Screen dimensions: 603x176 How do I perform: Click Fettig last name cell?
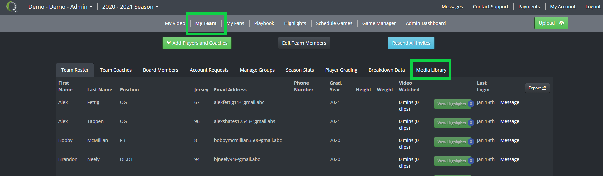coord(93,102)
